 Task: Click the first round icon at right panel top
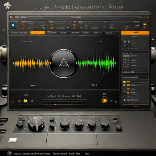coord(125,41)
